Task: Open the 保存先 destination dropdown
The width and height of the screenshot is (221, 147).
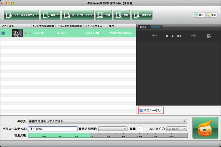Action: point(108,121)
